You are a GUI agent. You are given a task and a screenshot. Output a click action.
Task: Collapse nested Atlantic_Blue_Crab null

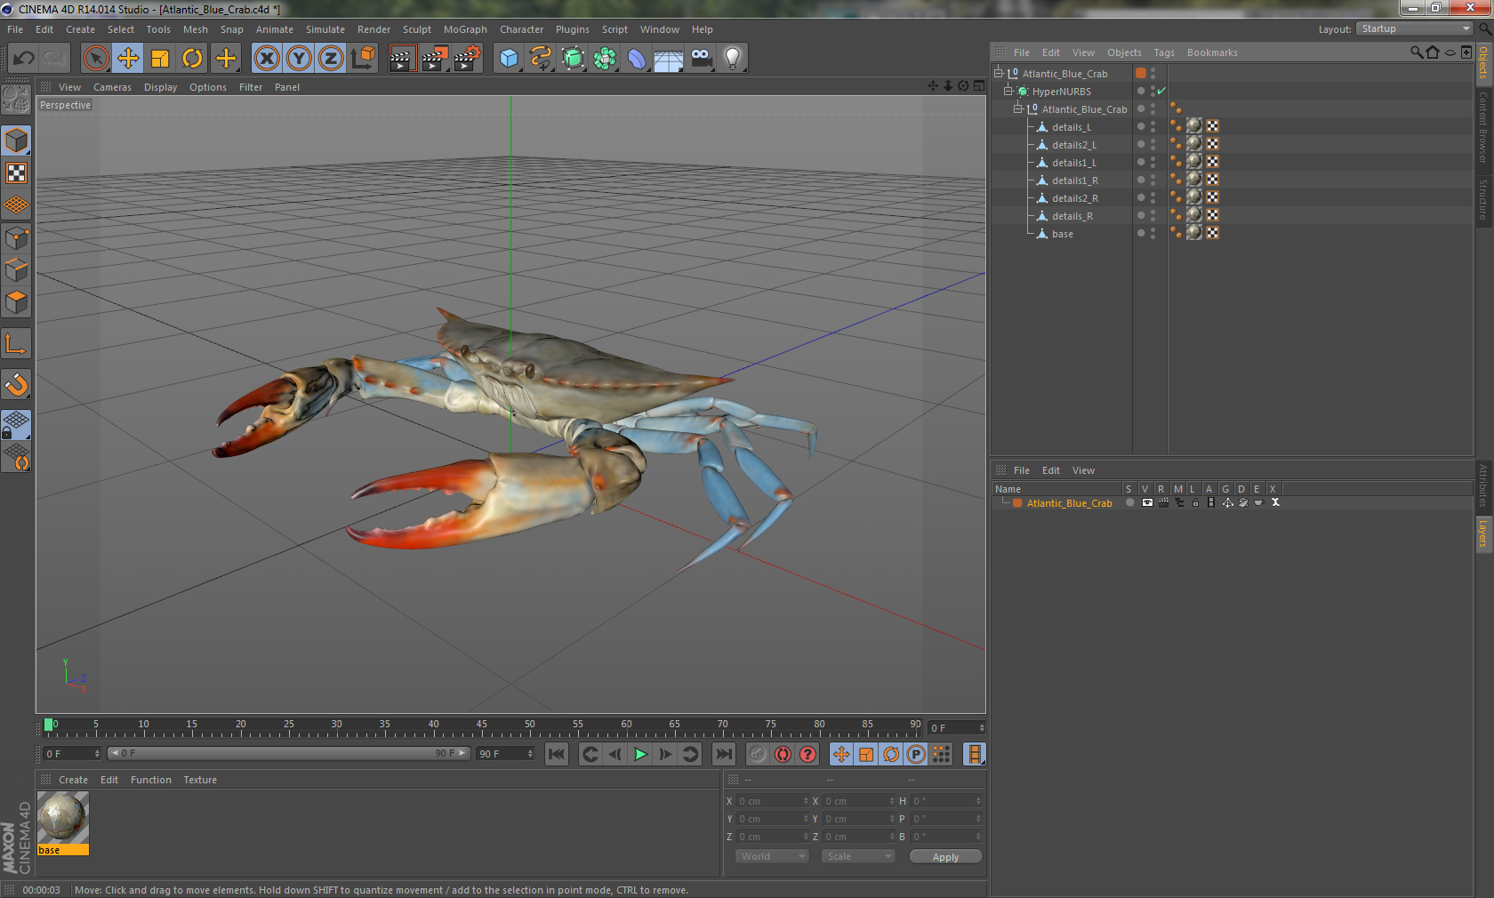[1018, 109]
